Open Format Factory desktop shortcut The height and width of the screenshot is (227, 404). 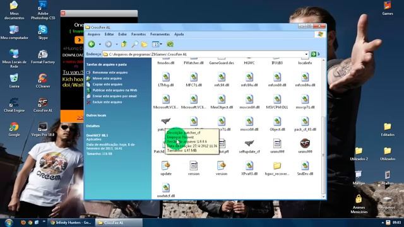pos(43,56)
